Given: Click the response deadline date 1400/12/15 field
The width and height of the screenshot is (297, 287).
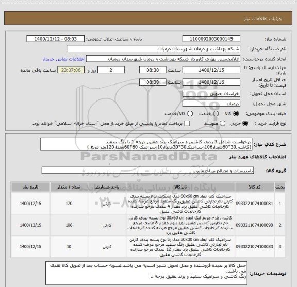Looking at the screenshot, I should 211,70.
